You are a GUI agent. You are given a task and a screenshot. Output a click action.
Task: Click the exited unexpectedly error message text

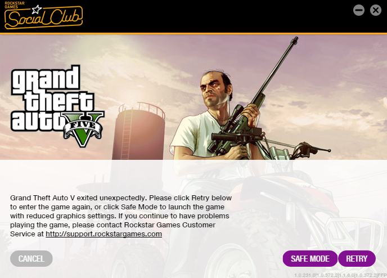coord(121,216)
